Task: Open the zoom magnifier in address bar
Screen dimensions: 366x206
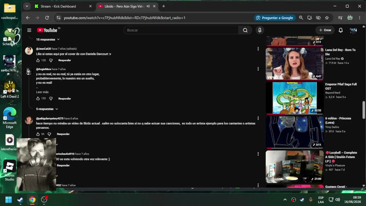Action: tap(301, 18)
